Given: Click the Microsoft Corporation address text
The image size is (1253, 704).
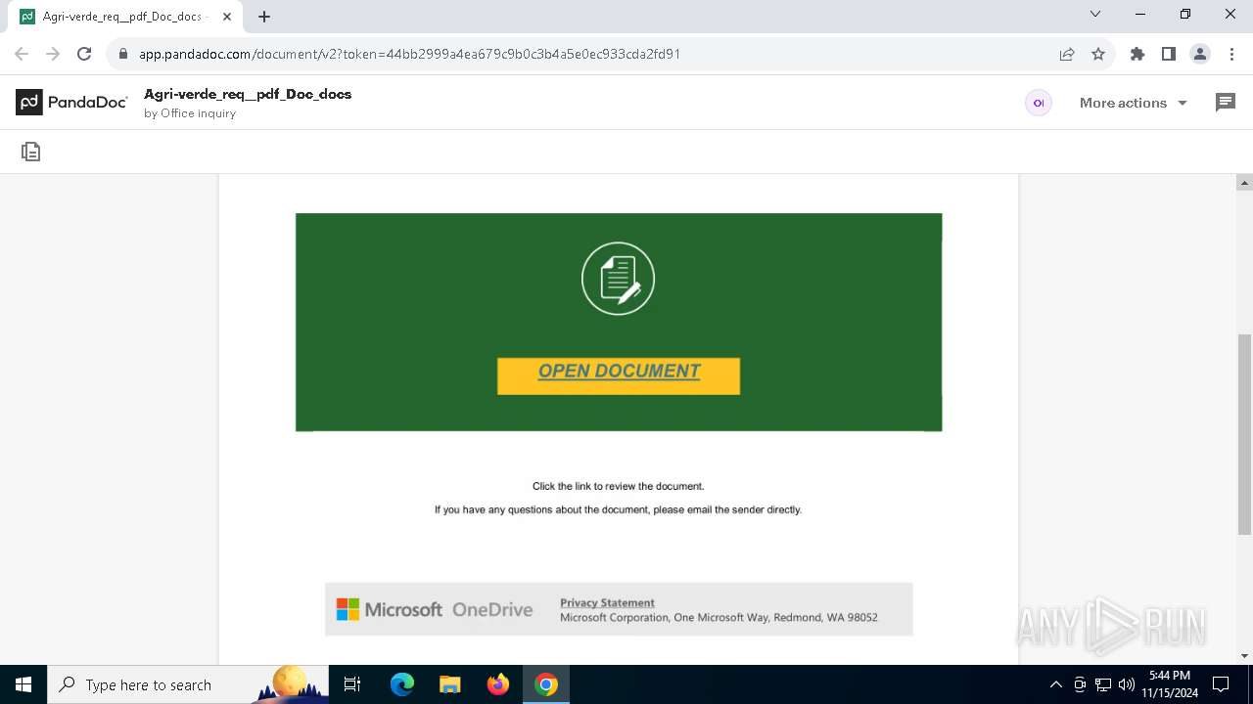Looking at the screenshot, I should (719, 618).
